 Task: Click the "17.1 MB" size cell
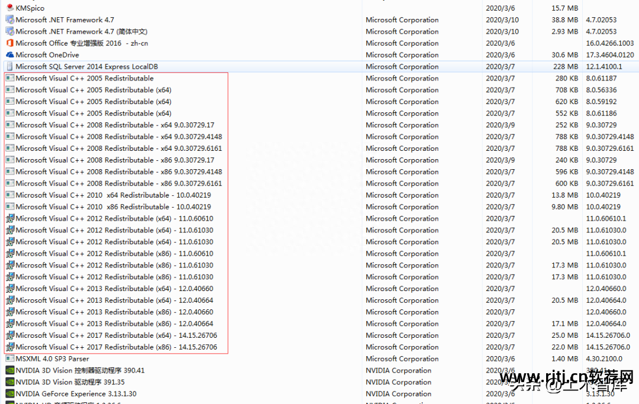pyautogui.click(x=565, y=324)
